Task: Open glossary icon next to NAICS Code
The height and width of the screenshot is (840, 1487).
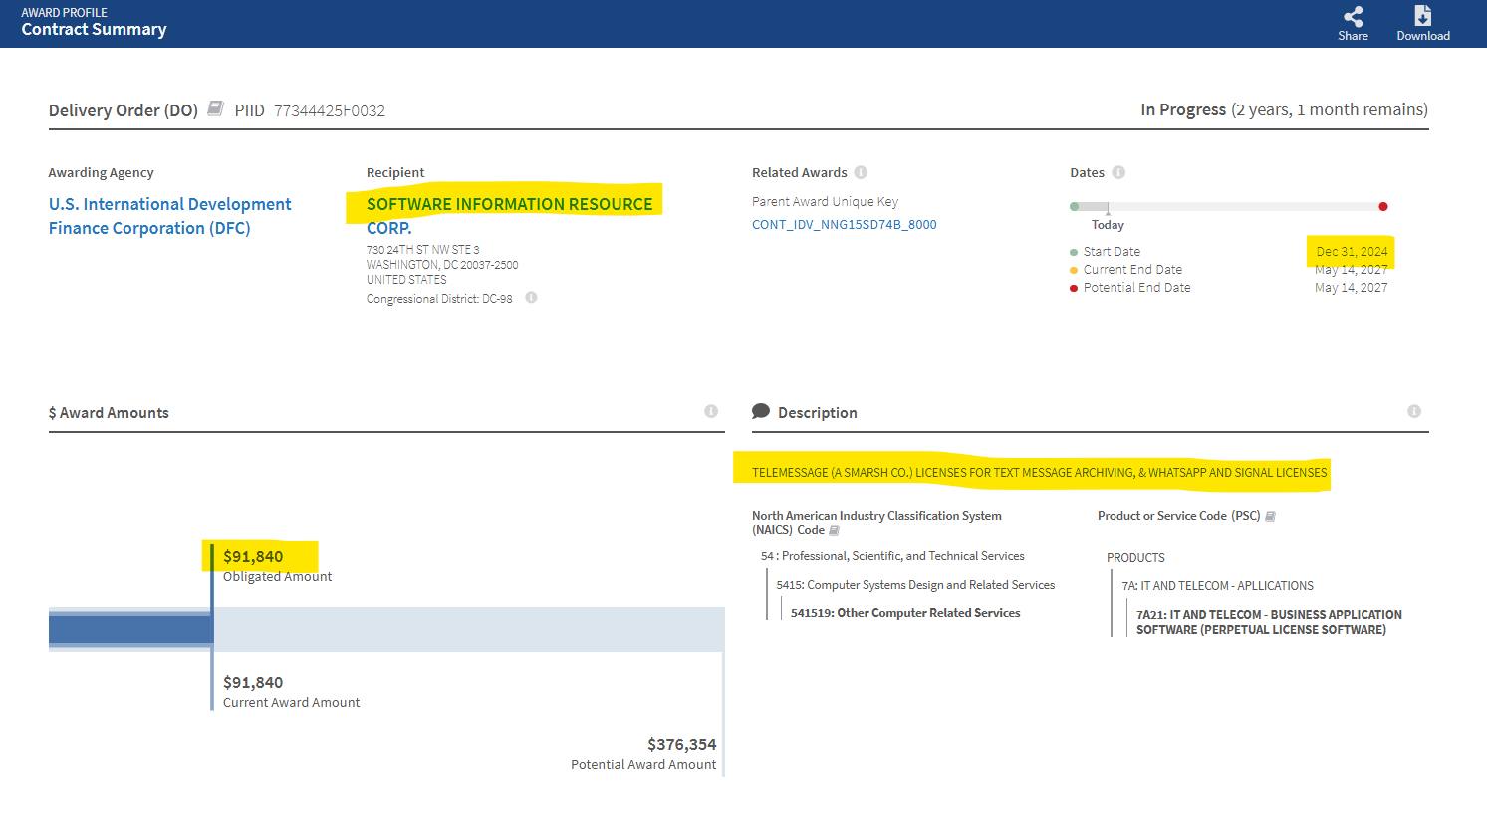Action: [x=834, y=530]
